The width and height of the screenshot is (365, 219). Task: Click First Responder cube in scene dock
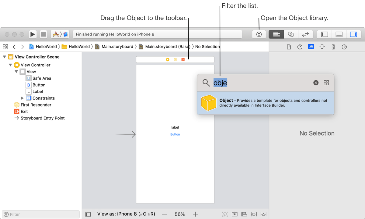click(x=175, y=59)
